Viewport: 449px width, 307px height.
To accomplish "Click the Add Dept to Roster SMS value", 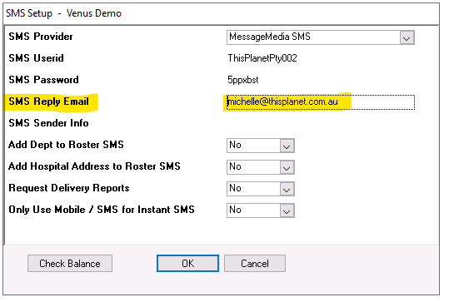I will point(253,146).
